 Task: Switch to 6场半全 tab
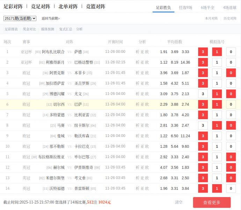coord(207,7)
